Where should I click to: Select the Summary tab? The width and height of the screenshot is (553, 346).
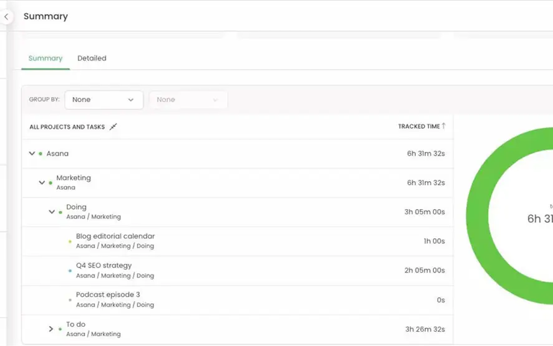coord(46,58)
